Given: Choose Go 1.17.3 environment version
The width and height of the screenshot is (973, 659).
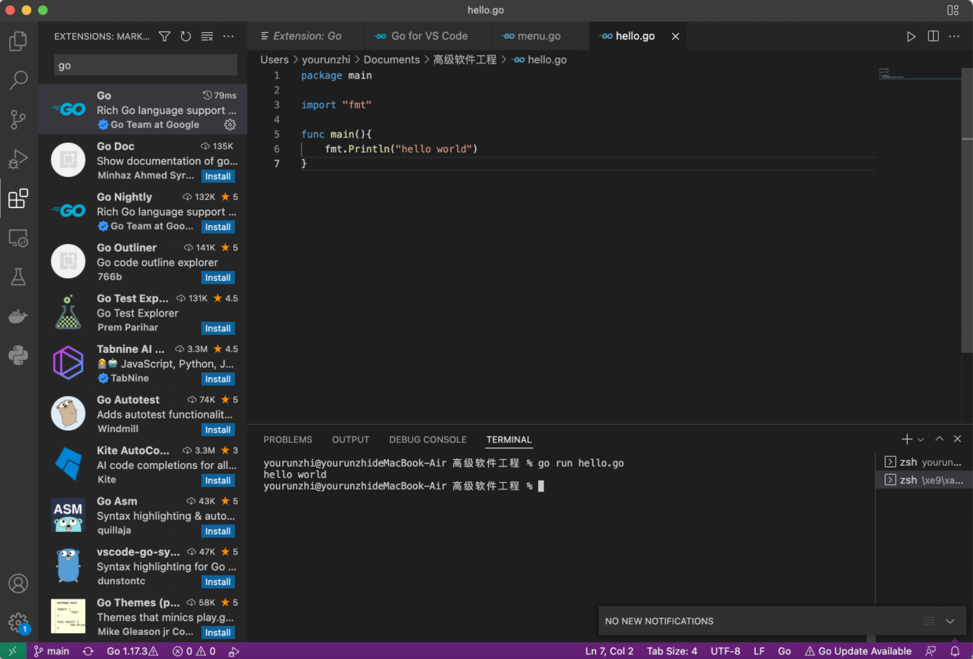Looking at the screenshot, I should pos(132,651).
